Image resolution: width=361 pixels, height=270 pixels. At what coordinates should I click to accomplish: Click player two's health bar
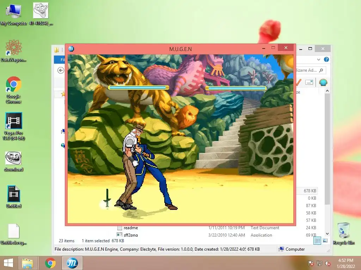pos(236,88)
